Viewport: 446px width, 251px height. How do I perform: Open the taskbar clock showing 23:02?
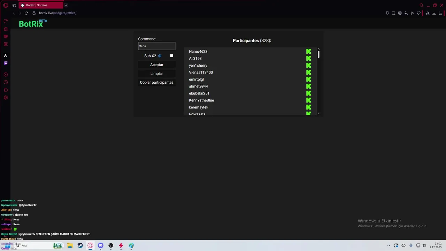pos(436,245)
